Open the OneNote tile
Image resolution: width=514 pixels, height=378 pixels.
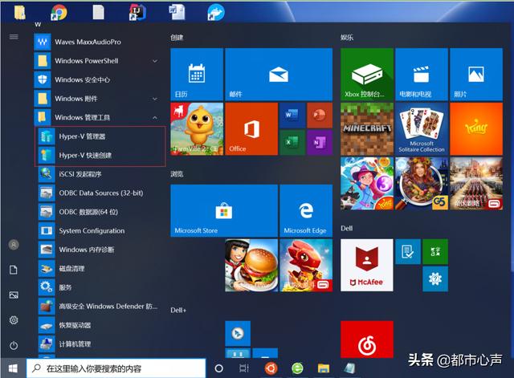[320, 143]
